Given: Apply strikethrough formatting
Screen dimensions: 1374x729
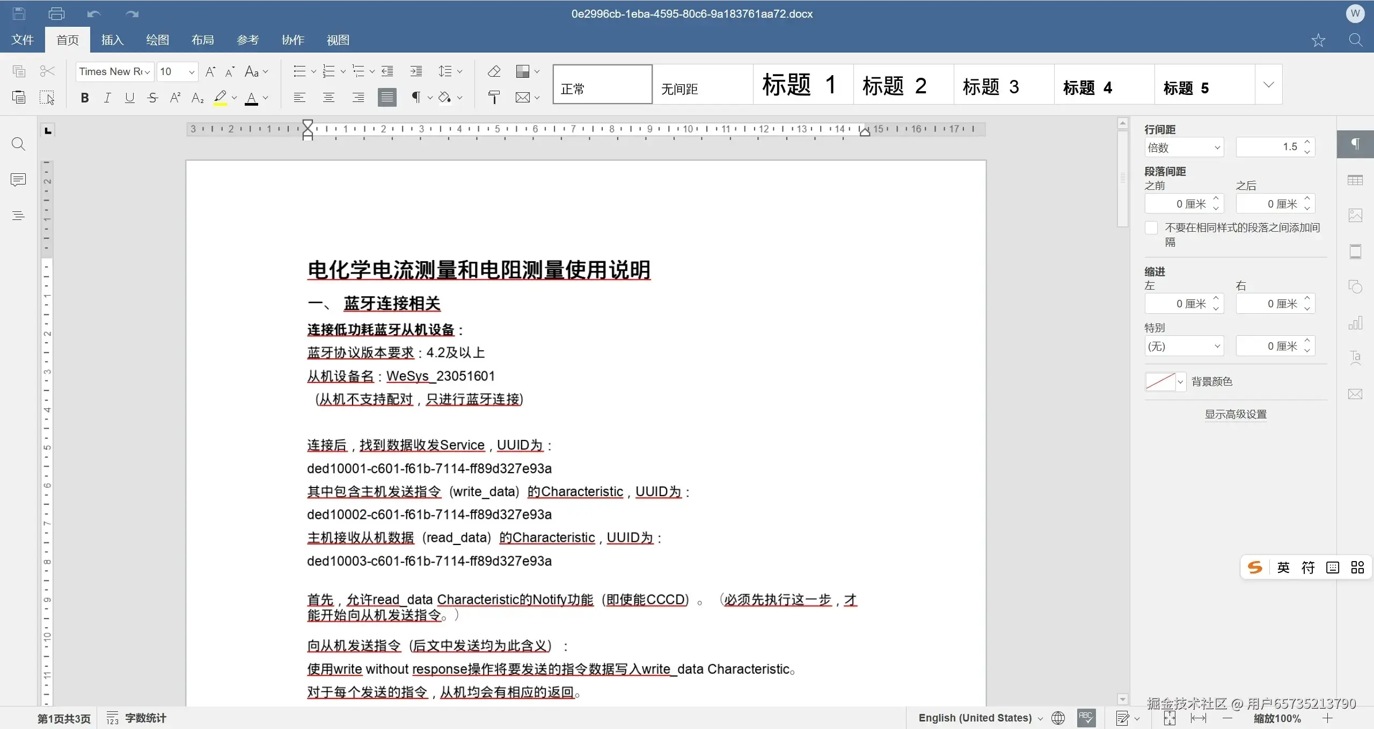Looking at the screenshot, I should point(152,97).
